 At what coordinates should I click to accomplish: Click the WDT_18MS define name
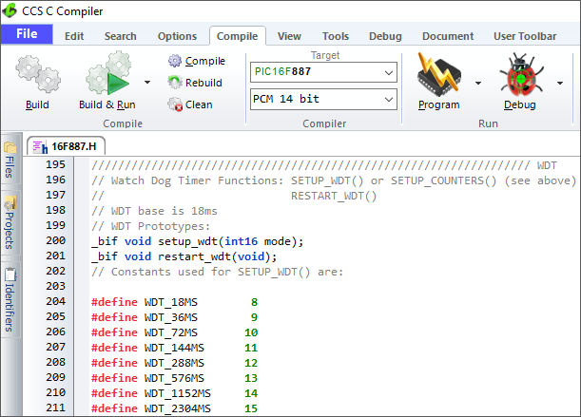(x=171, y=302)
